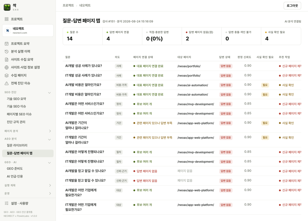Viewport: 308px width, 221px height.
Task: Collapse the SEO 진단 section
Action: click(x=50, y=92)
